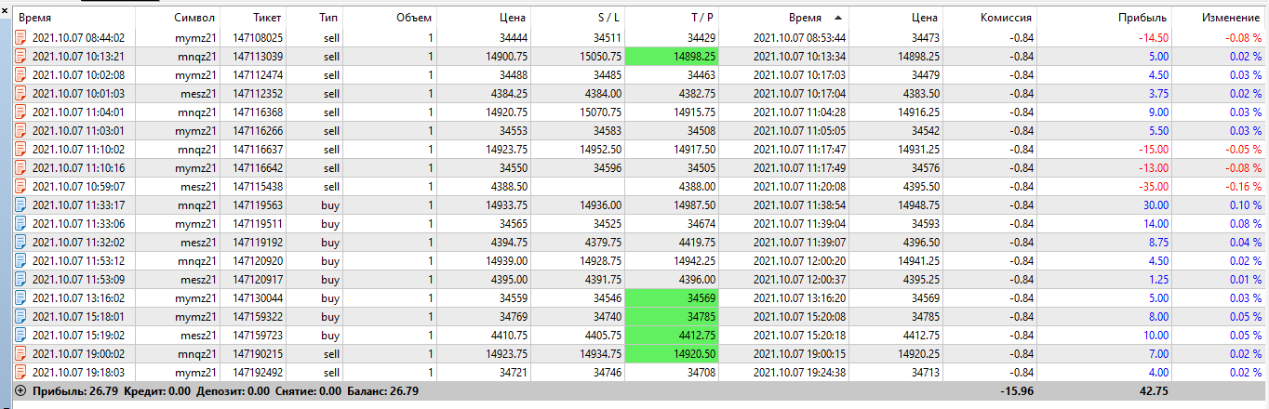Click the order icon in the 147112474 row

tap(20, 75)
